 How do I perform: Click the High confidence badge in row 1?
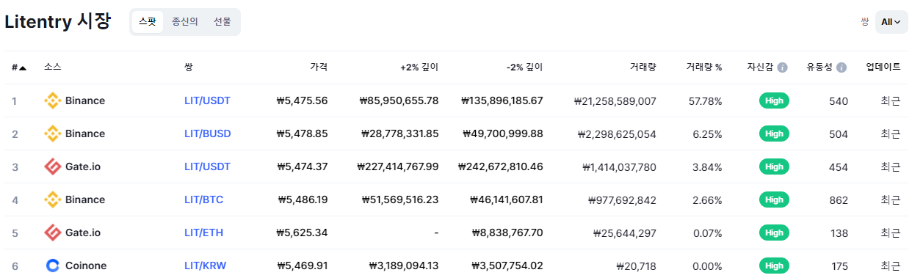[x=774, y=100]
